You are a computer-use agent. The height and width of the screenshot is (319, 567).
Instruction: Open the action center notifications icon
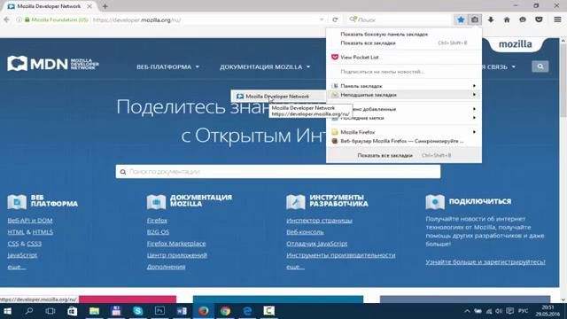[510, 311]
